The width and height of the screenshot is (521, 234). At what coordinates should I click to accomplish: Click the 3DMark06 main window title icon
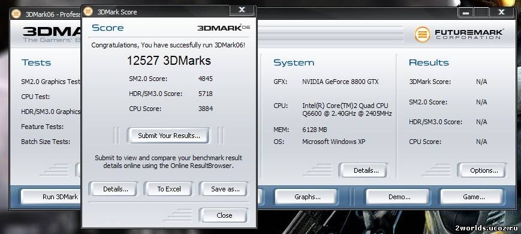16,14
